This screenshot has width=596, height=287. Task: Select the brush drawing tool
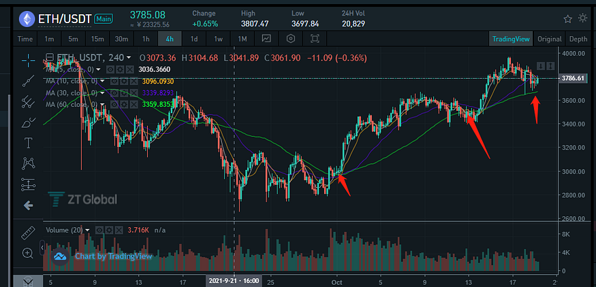click(x=28, y=122)
